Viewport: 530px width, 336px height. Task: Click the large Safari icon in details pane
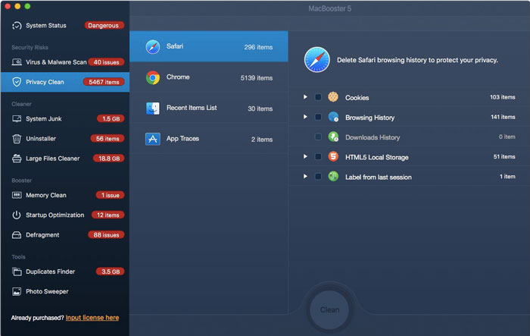[x=316, y=60]
